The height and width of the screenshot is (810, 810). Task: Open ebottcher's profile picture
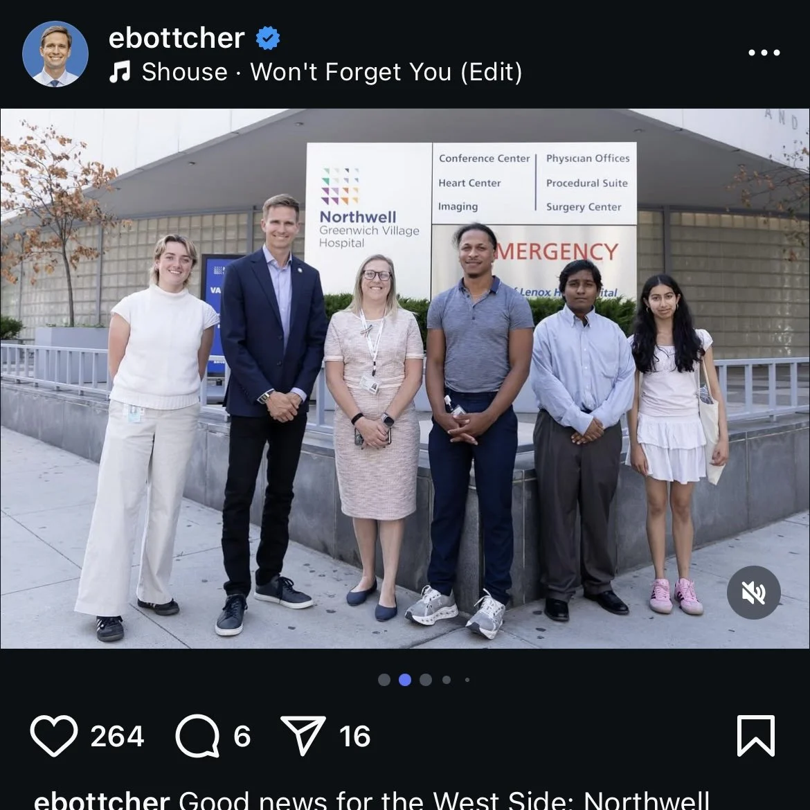click(55, 54)
